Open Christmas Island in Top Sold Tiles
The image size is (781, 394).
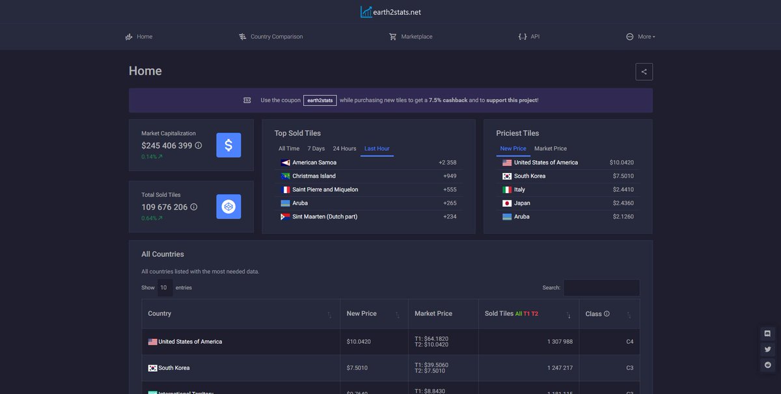[x=314, y=176]
